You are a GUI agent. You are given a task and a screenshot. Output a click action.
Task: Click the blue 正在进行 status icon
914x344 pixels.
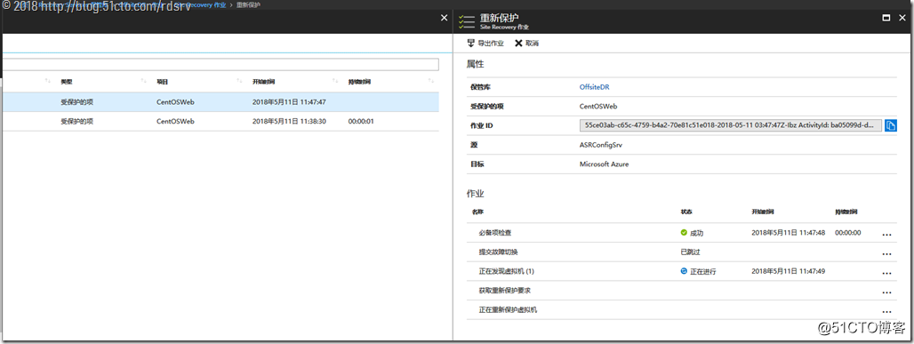[684, 271]
